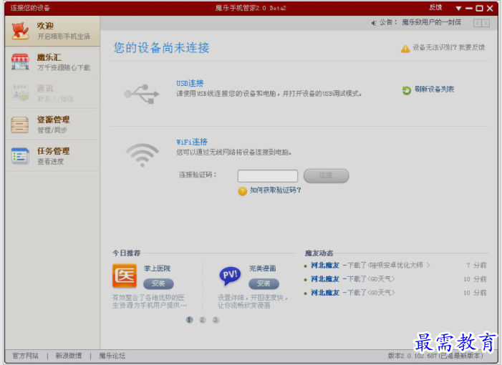Select the 任务管理 sidebar tab

[52, 156]
